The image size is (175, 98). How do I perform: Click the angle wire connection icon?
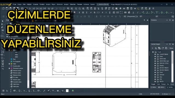tap(138, 13)
